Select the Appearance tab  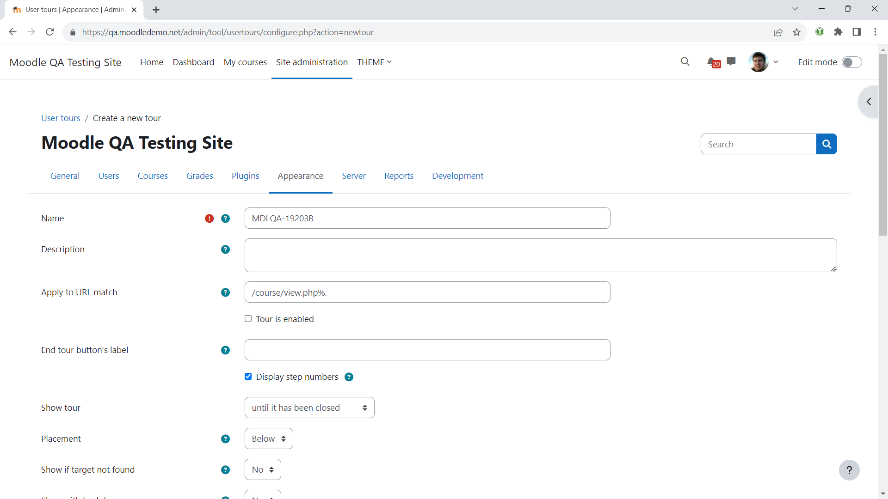(x=301, y=176)
